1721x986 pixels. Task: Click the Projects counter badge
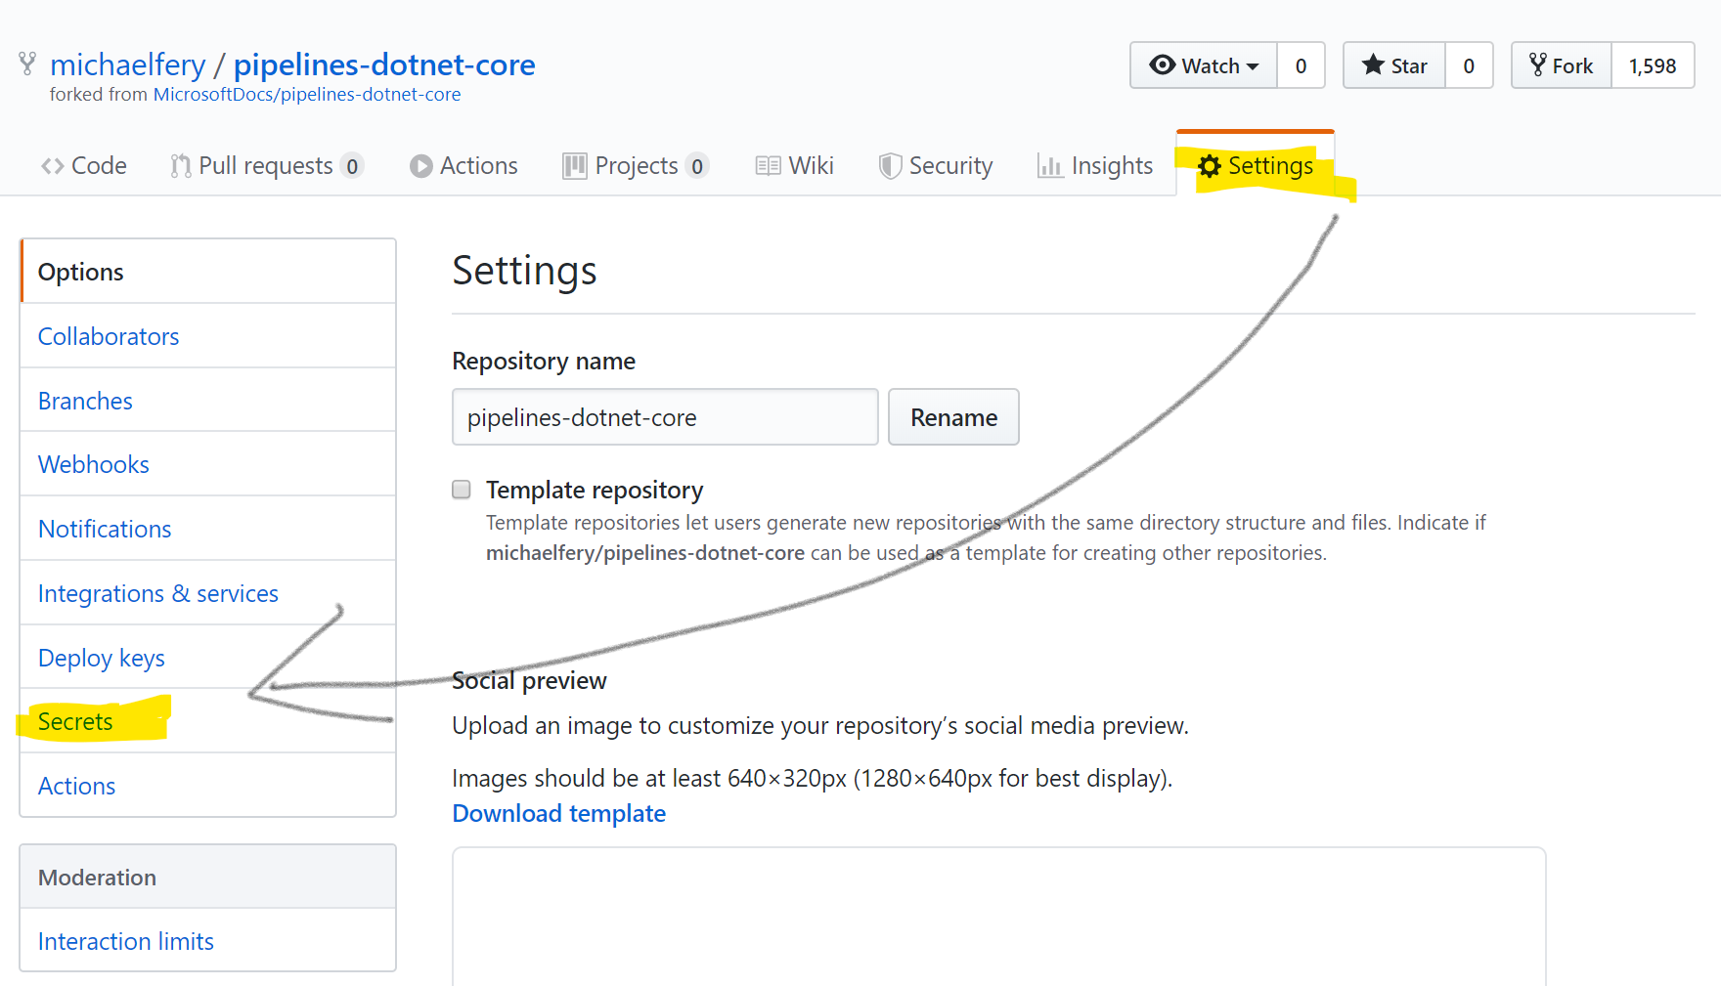coord(697,167)
